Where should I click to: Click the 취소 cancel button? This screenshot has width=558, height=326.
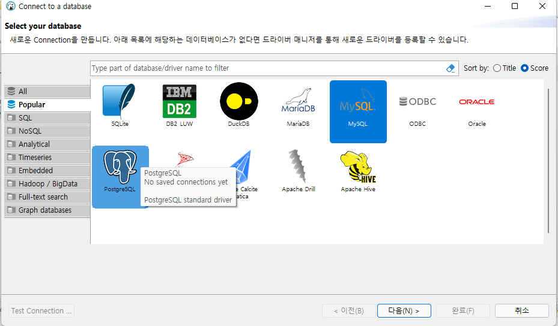pos(522,311)
